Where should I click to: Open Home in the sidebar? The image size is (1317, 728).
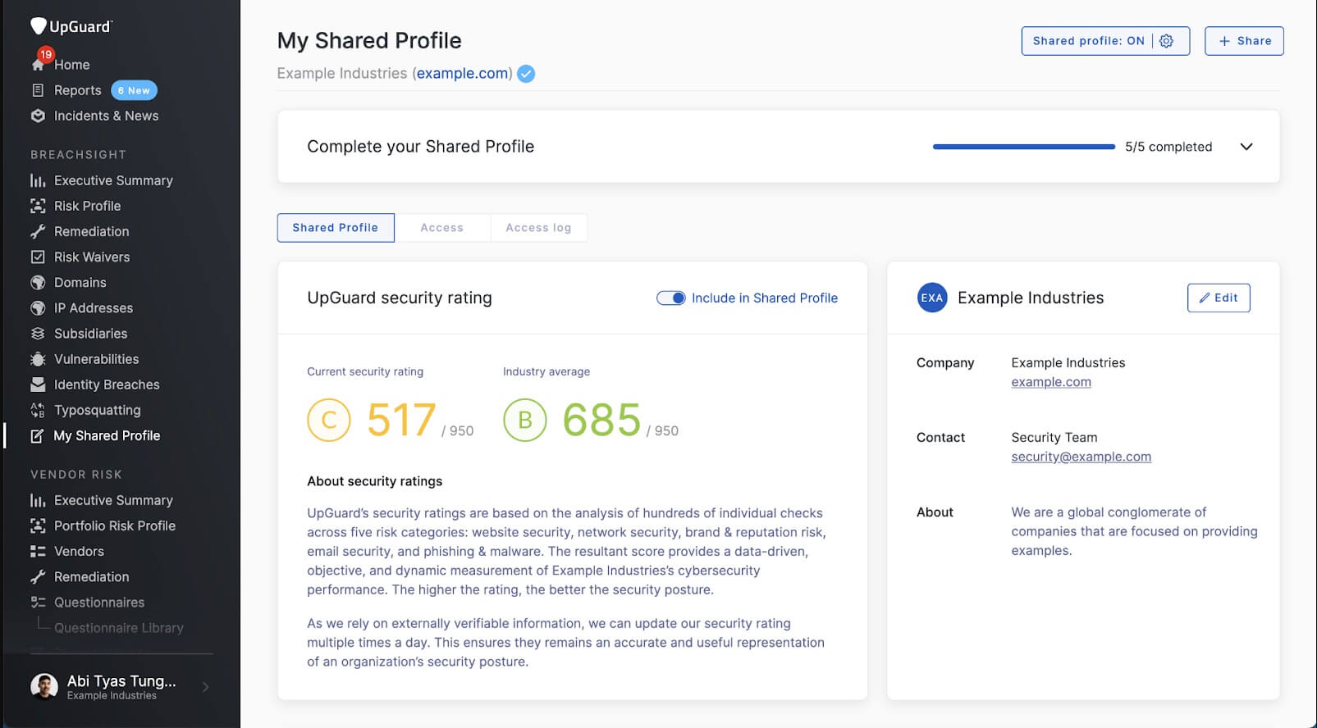[72, 65]
